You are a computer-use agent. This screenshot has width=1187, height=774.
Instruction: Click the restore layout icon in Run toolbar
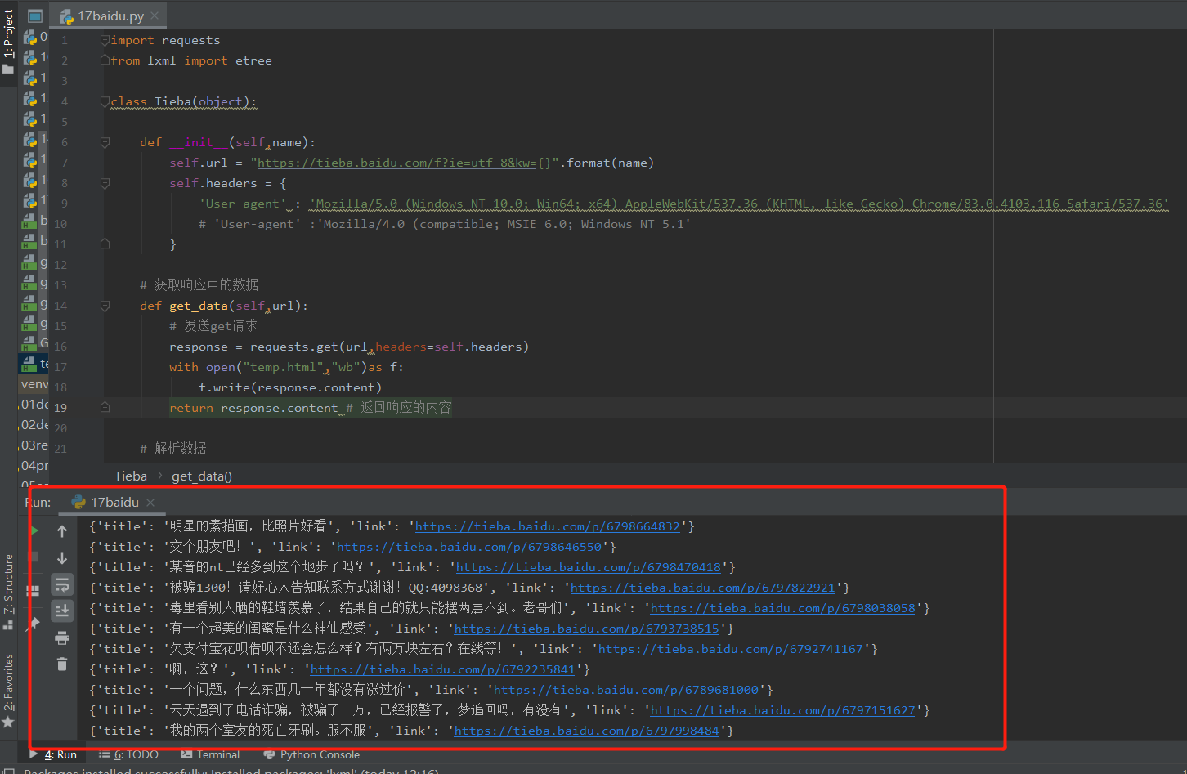point(34,589)
